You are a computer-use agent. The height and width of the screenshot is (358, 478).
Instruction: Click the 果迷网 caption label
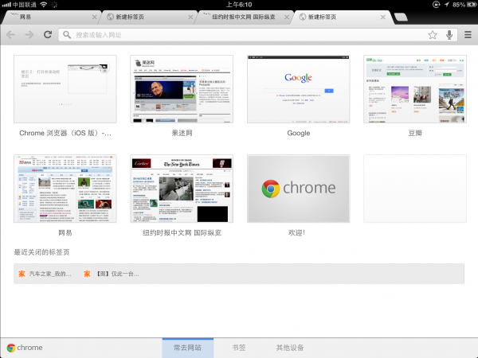pos(182,134)
